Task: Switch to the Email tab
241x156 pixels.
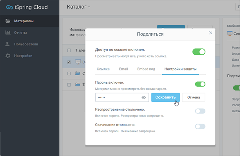Action: (x=123, y=69)
